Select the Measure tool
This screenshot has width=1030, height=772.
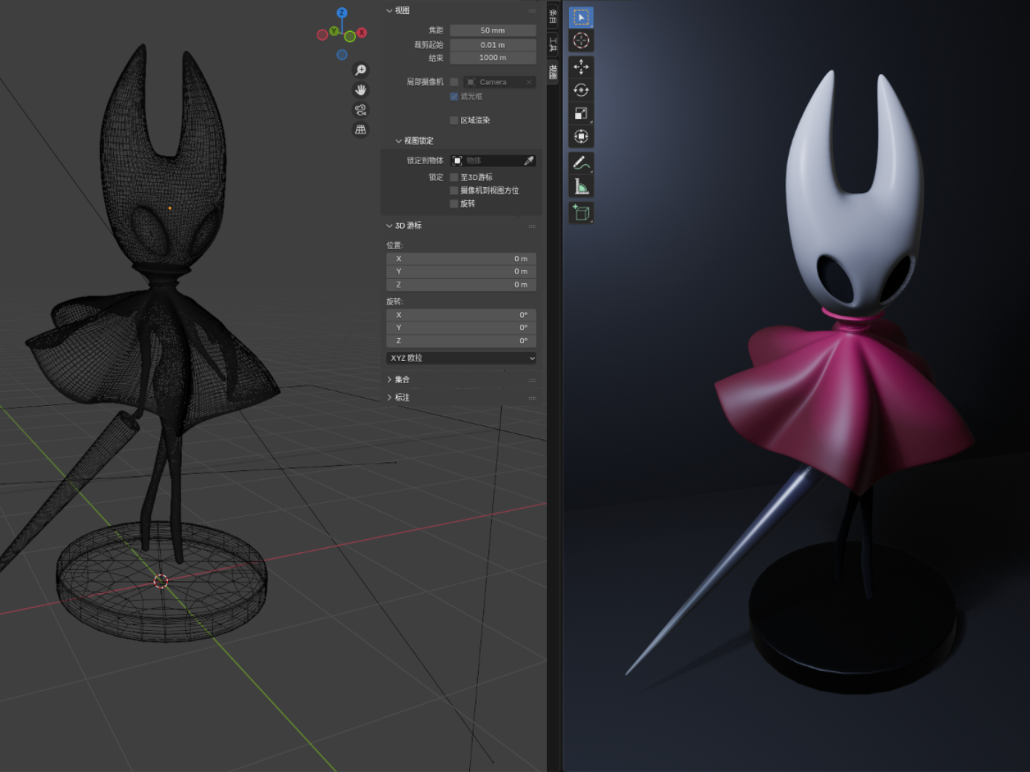pos(581,186)
